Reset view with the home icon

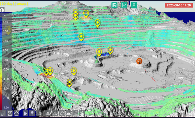tap(16, 113)
